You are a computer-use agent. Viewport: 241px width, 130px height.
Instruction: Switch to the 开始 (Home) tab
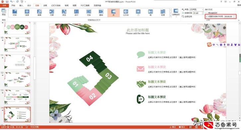pos(13,5)
